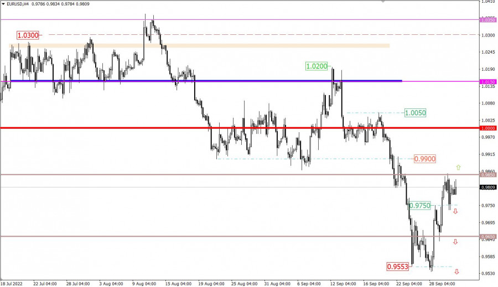Click the 9 Aug 04:00 time label
This screenshot has height=287, width=498.
coord(144,284)
